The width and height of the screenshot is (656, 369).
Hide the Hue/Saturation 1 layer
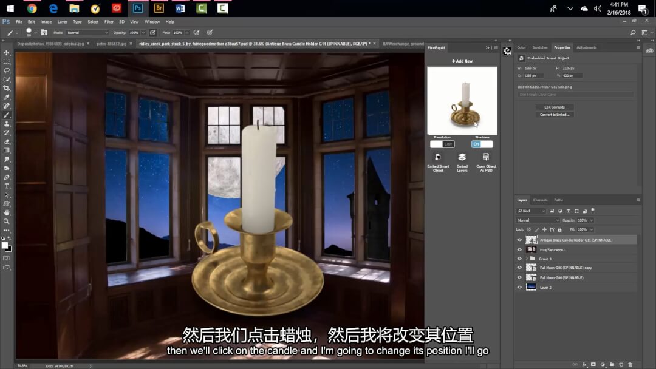pos(519,249)
